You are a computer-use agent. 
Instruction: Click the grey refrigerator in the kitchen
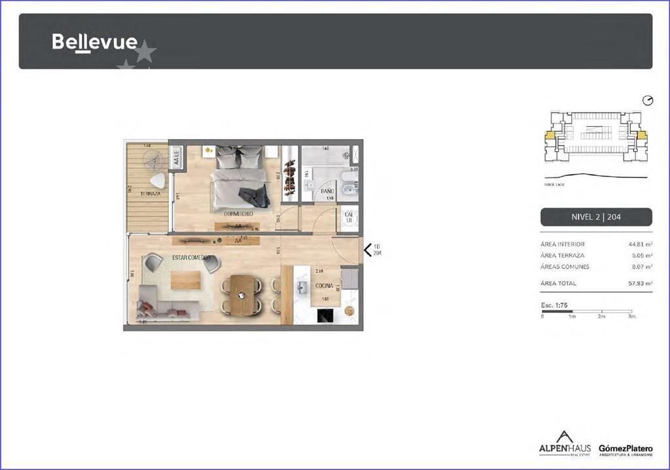tap(349, 278)
